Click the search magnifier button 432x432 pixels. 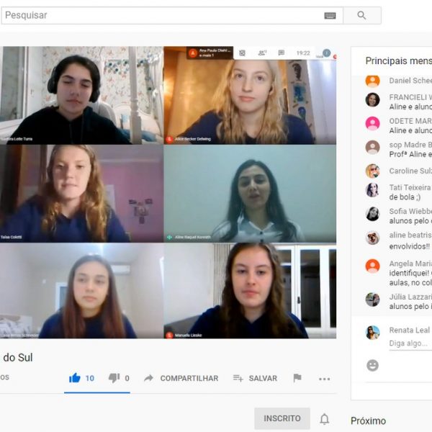[x=361, y=15]
